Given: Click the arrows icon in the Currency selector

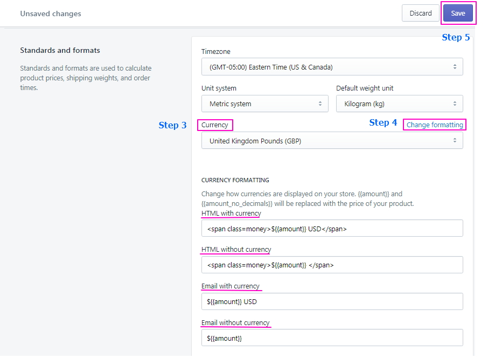Looking at the screenshot, I should (x=455, y=141).
